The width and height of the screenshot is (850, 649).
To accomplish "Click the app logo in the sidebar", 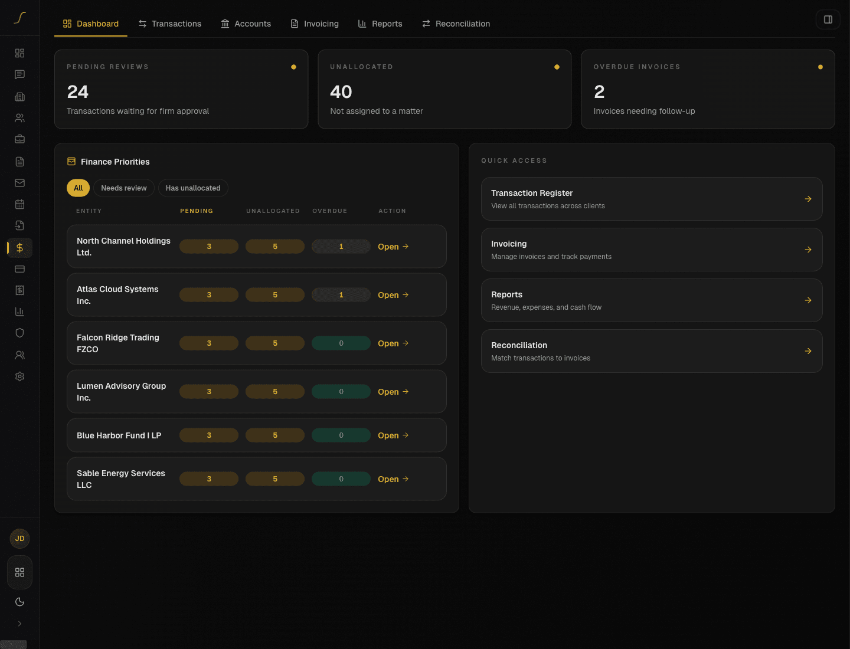I will (x=20, y=18).
